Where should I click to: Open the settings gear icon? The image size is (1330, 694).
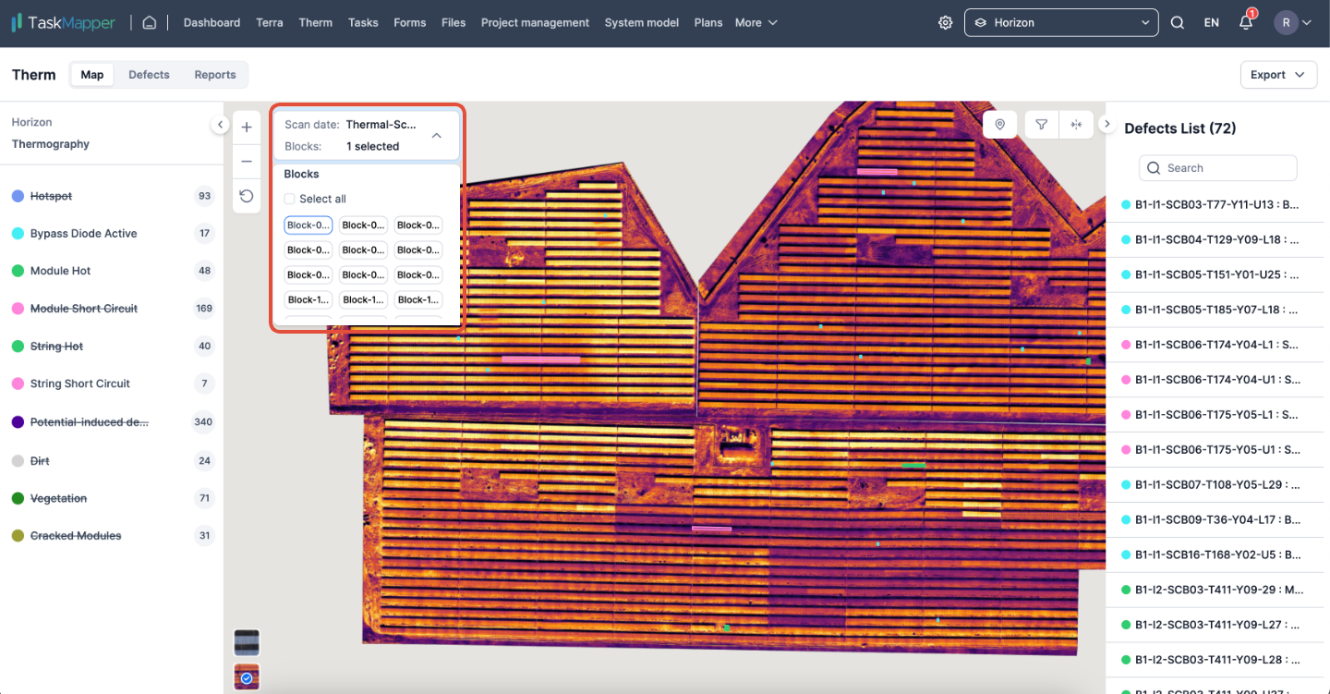(x=945, y=23)
